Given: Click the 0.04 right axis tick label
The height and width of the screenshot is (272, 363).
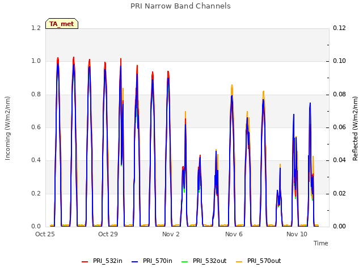Looking at the screenshot, I should pyautogui.click(x=339, y=160).
